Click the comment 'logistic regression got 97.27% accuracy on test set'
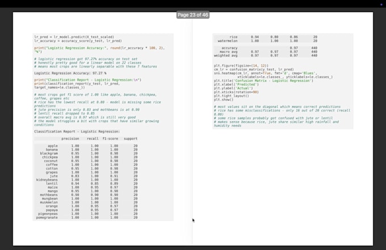 point(86,59)
